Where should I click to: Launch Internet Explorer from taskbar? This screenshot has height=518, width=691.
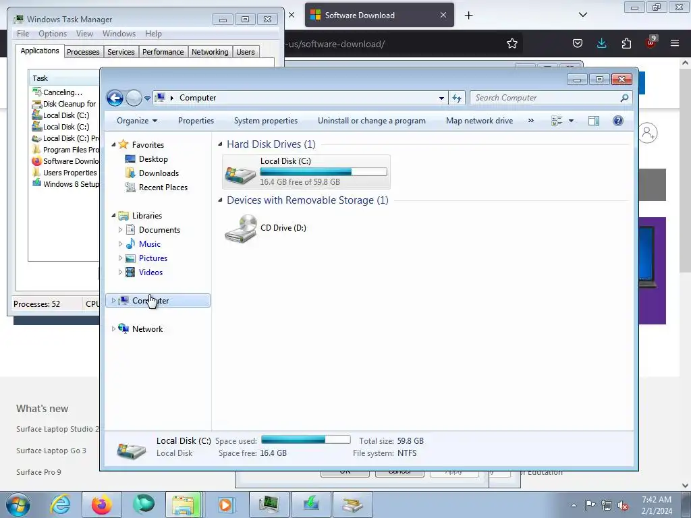[x=60, y=505]
